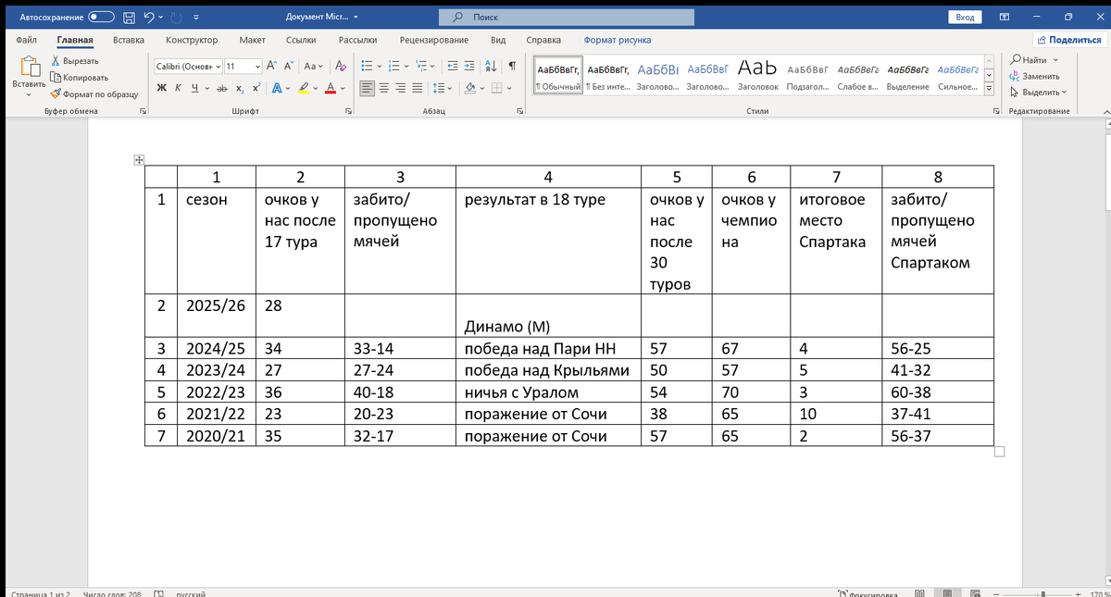Click the Sort A-Z icon
Image resolution: width=1111 pixels, height=597 pixels.
(x=491, y=67)
